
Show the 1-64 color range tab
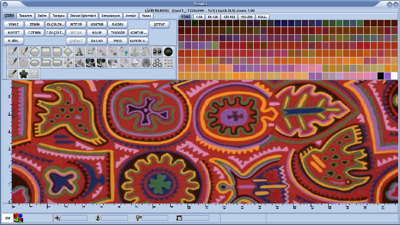(x=199, y=17)
